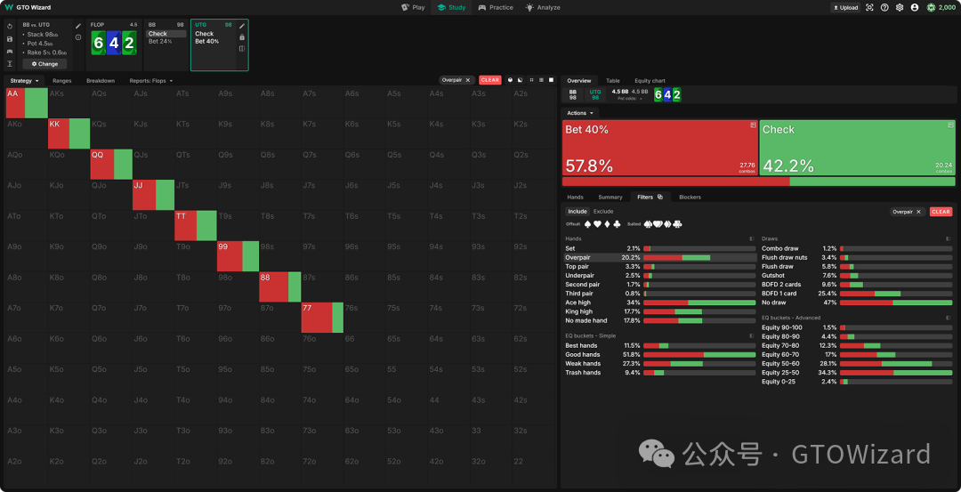Toggle the Flush draw filter row

point(778,266)
